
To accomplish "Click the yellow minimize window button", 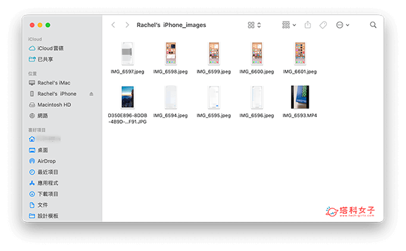I will 40,25.
